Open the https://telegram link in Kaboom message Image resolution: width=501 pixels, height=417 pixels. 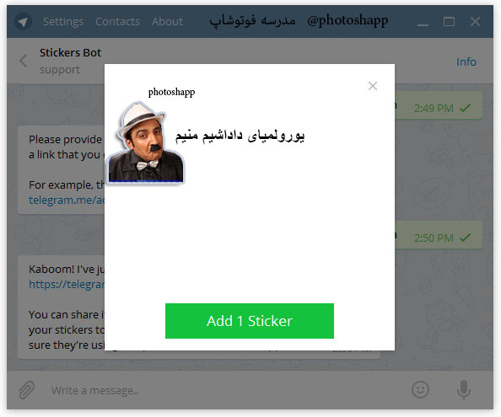pos(67,284)
